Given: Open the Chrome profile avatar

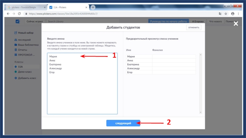Looking at the screenshot, I should [x=232, y=14].
